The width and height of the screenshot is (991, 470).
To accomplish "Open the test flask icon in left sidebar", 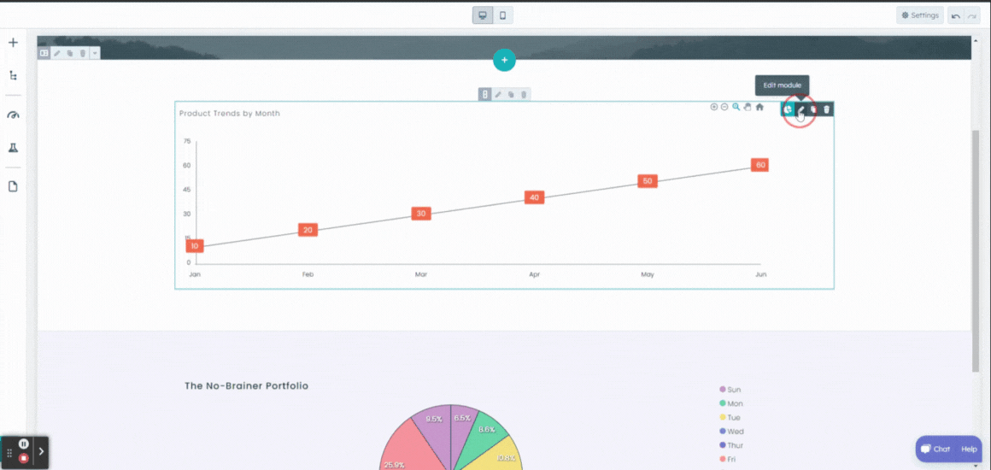I will (x=13, y=148).
